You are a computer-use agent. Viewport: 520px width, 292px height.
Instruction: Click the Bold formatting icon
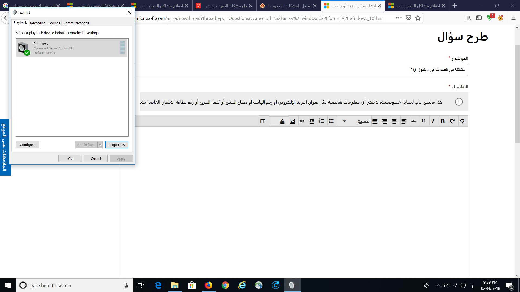(x=442, y=121)
